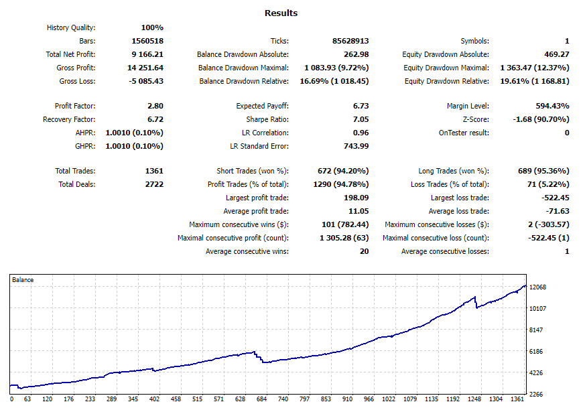Select the History Quality 100% value
The width and height of the screenshot is (587, 416).
(152, 27)
